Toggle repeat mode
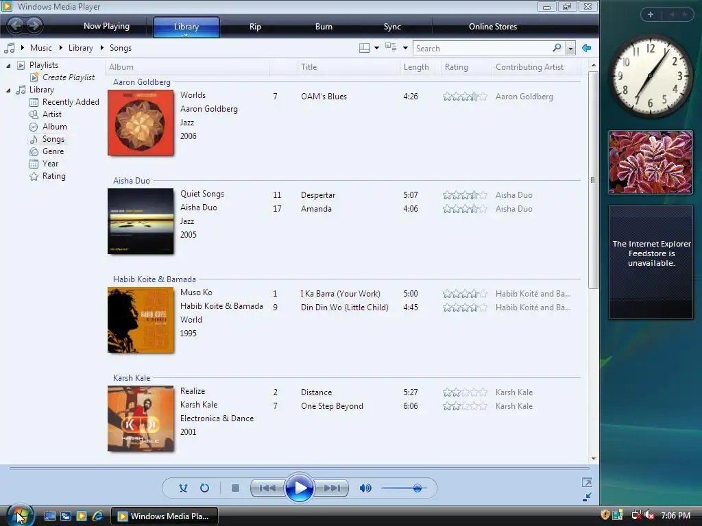Image resolution: width=702 pixels, height=526 pixels. 204,488
